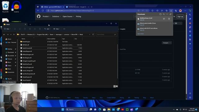This screenshot has width=199, height=112.
Task: Open Audacity desktop shortcut
Action: 16,7
